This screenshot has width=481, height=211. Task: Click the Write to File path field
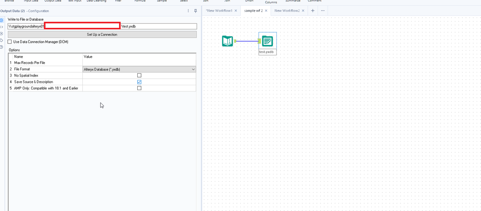[102, 26]
